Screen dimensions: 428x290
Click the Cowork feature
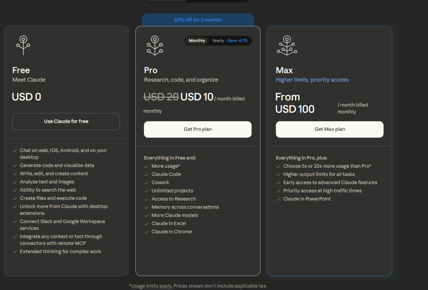click(160, 182)
